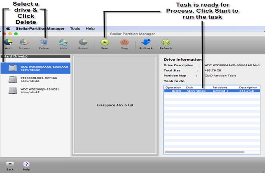Click the Description column header
This screenshot has height=173, width=265.
[248, 88]
